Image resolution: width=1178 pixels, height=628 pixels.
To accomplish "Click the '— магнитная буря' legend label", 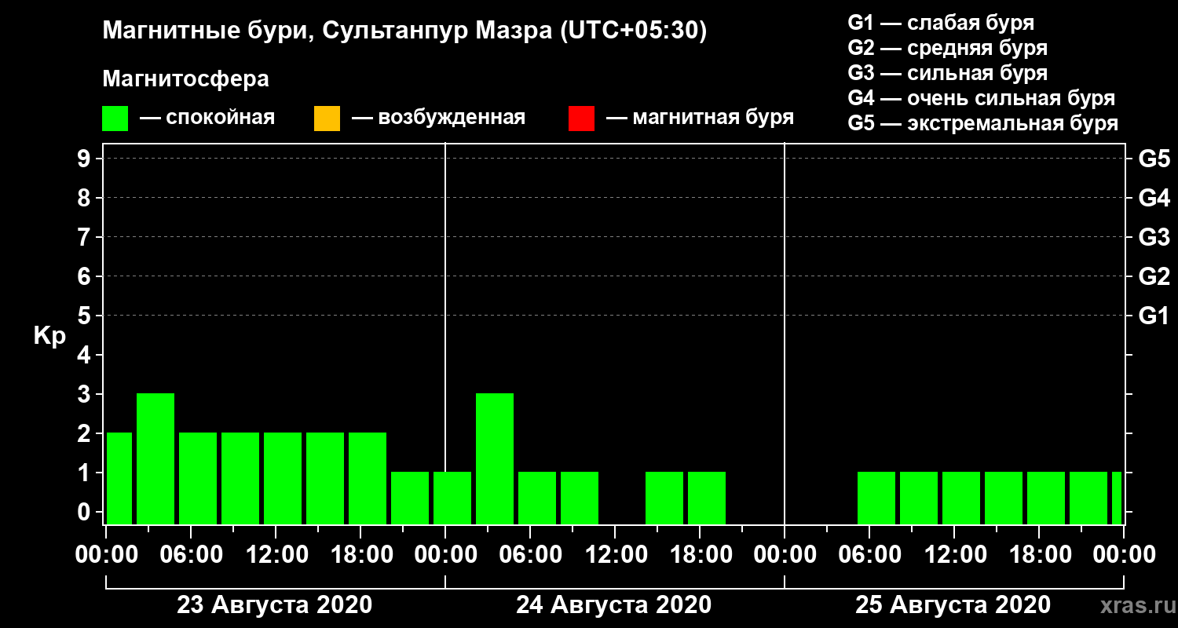I will click(700, 119).
